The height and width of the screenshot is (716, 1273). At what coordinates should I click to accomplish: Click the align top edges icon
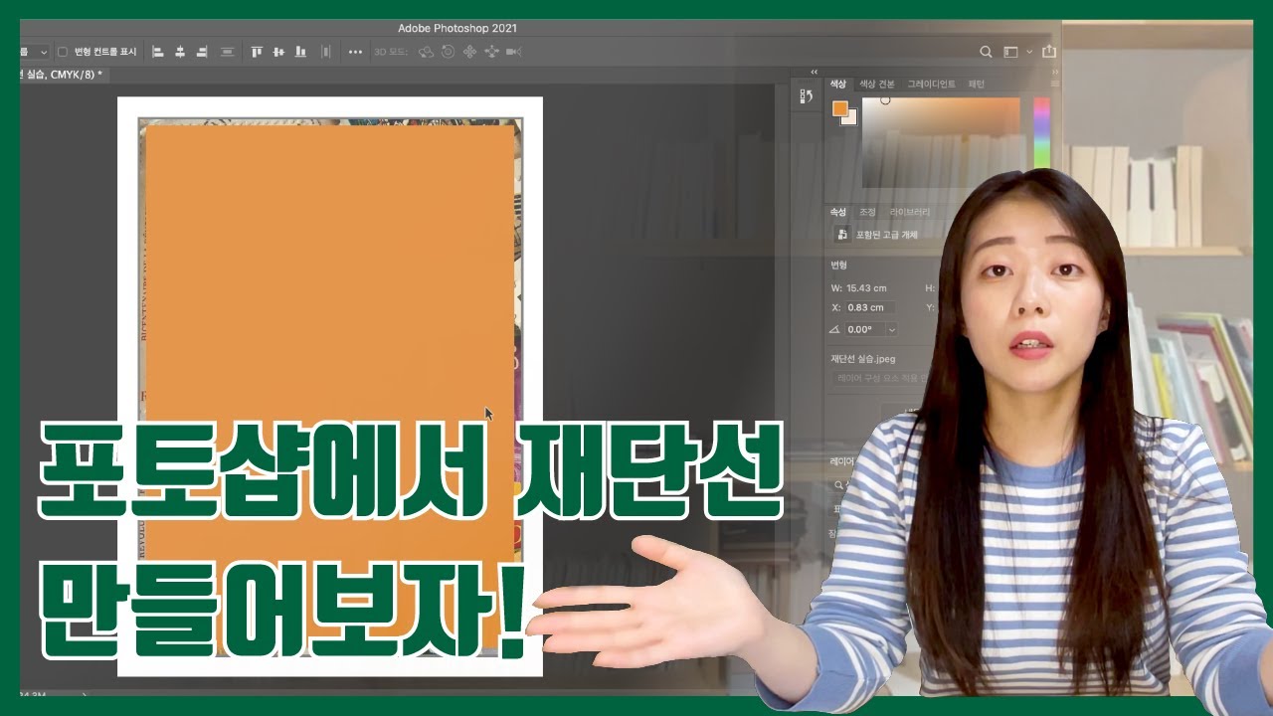pyautogui.click(x=257, y=52)
